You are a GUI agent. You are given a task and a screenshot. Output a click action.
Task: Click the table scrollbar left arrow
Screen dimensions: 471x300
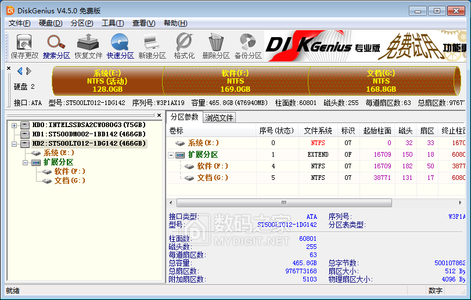pyautogui.click(x=171, y=203)
